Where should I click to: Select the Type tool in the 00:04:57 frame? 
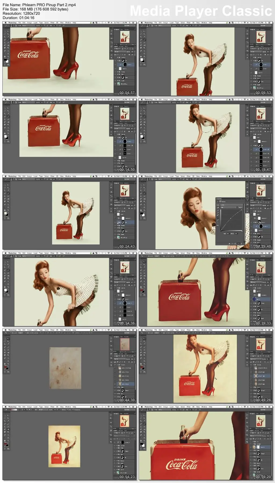pyautogui.click(x=8, y=51)
